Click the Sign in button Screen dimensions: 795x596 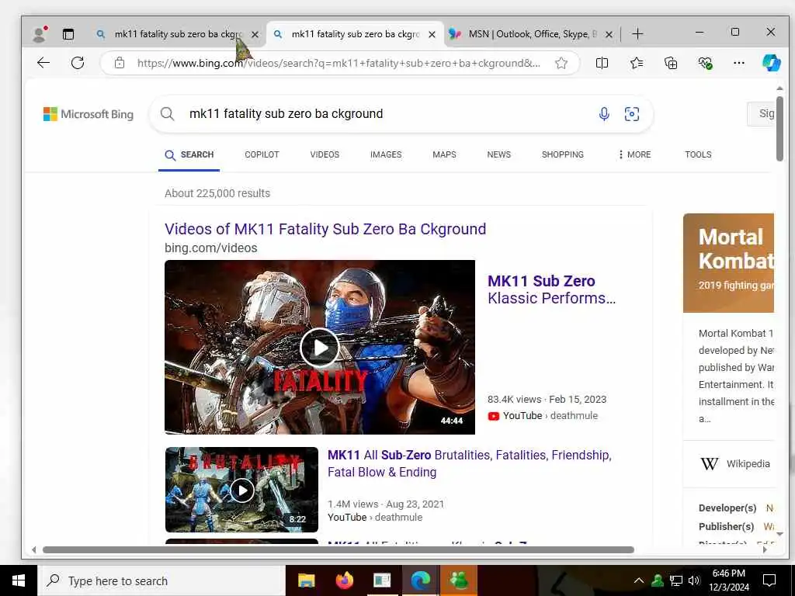[761, 113]
